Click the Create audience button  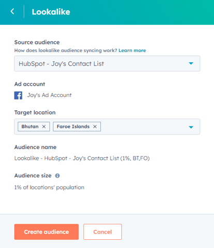[x=47, y=232]
